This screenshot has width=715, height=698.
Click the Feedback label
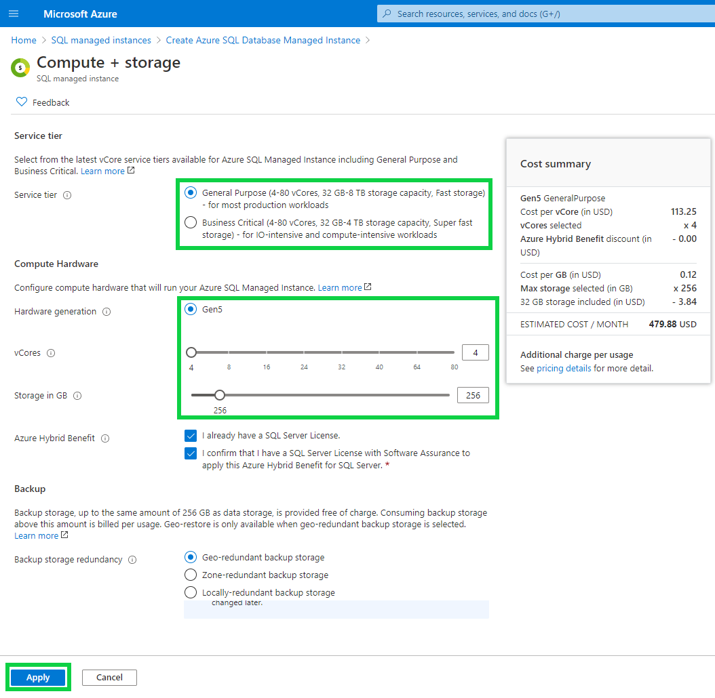coord(51,102)
